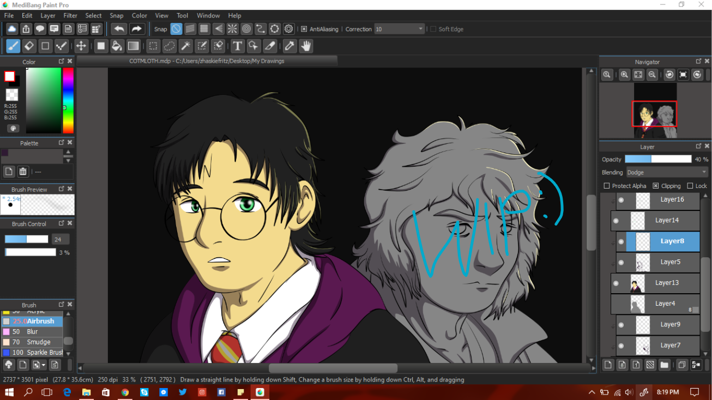Select Layer5 in the layer list
This screenshot has height=400, width=712.
tap(658, 262)
